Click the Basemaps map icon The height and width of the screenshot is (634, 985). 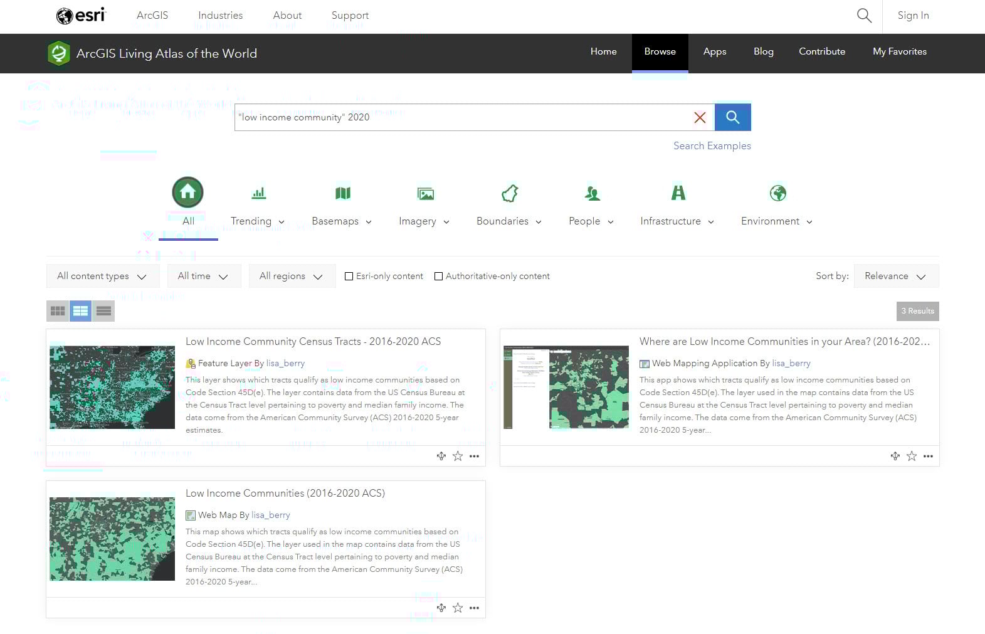[342, 193]
